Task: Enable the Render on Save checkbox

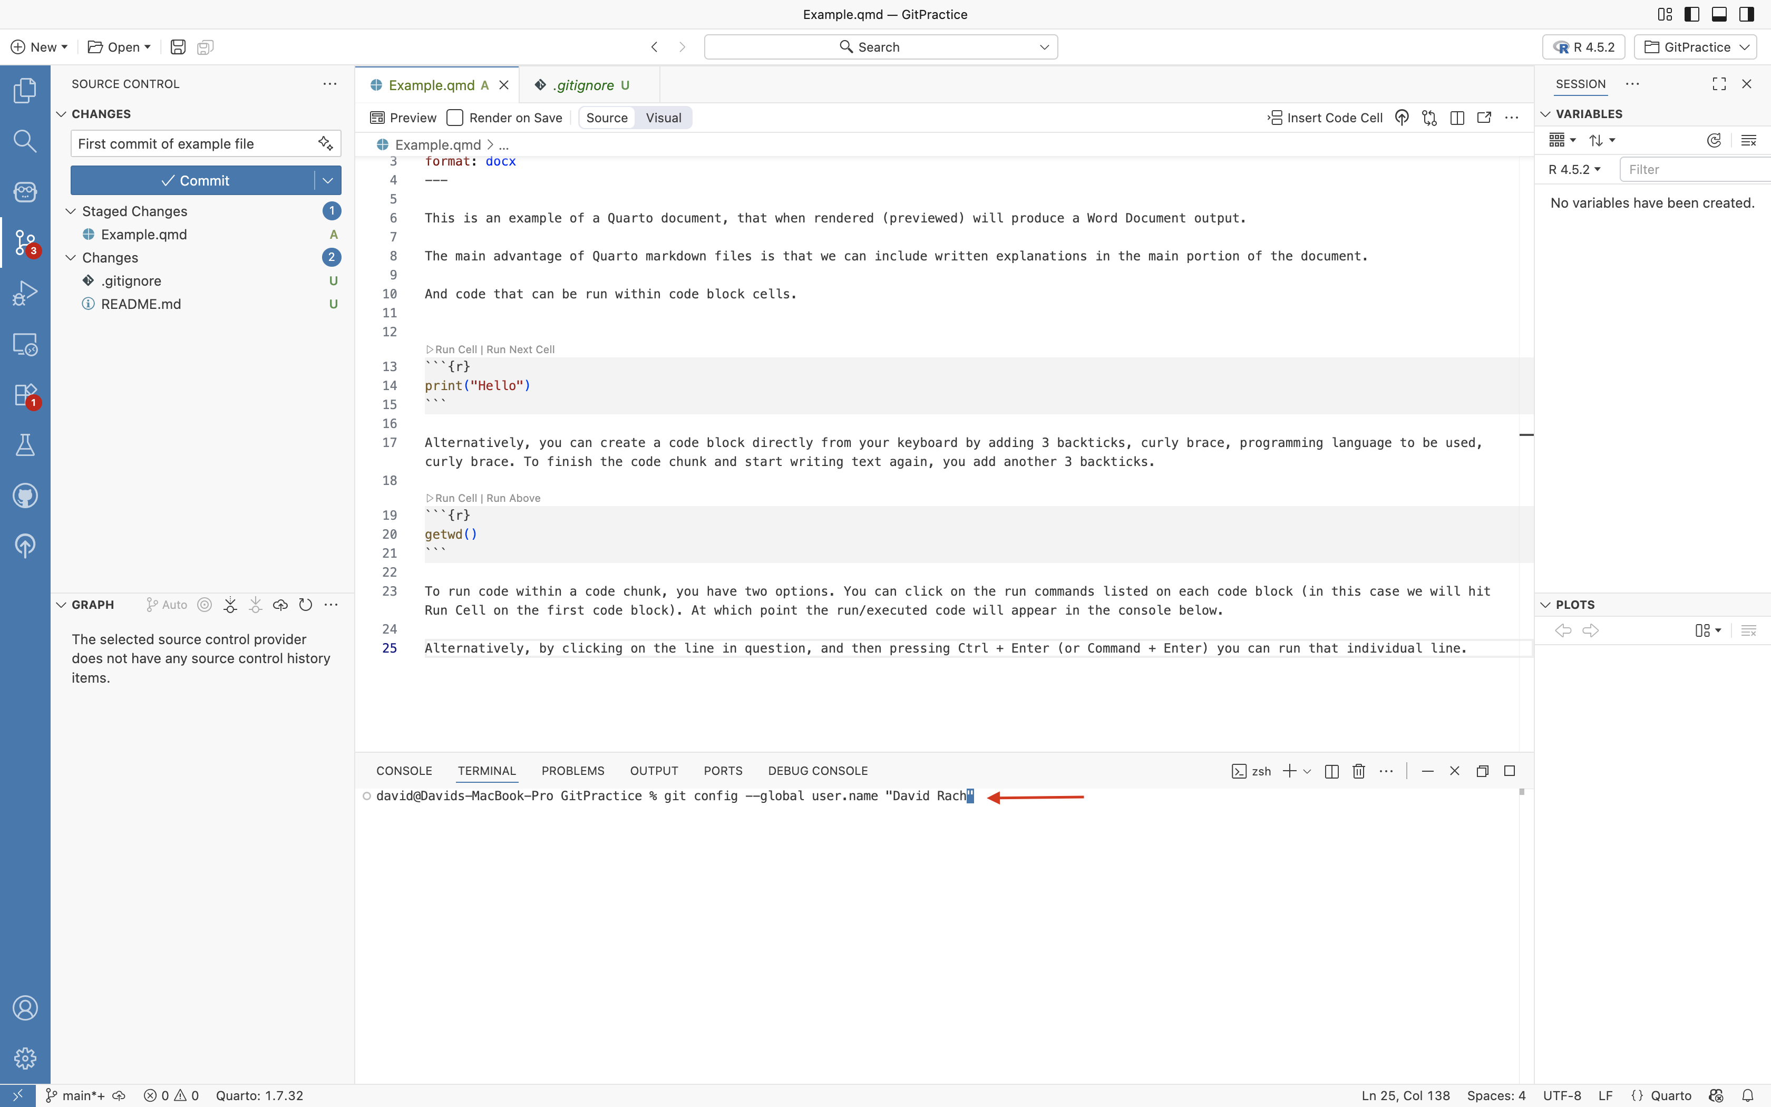Action: (455, 118)
